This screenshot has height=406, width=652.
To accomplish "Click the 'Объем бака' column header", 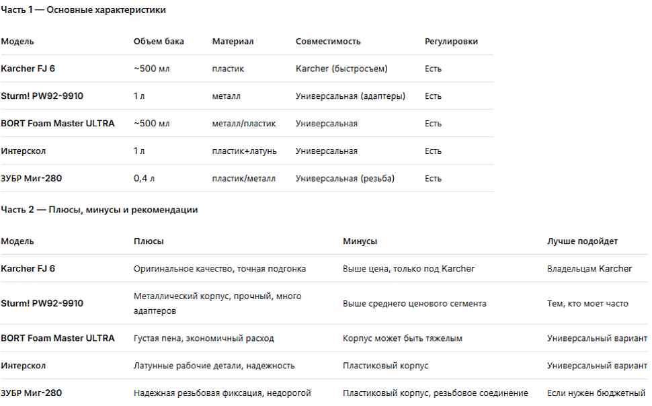I will (x=159, y=41).
